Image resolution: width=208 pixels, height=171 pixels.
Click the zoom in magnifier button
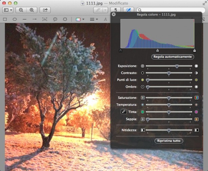click(32, 10)
